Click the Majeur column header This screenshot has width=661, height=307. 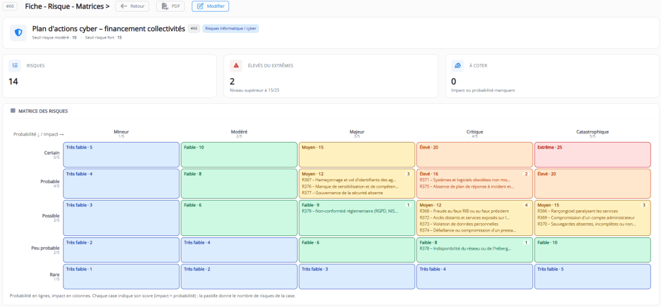356,134
